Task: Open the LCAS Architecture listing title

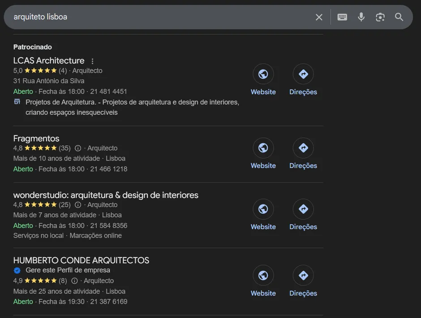Action: point(49,60)
